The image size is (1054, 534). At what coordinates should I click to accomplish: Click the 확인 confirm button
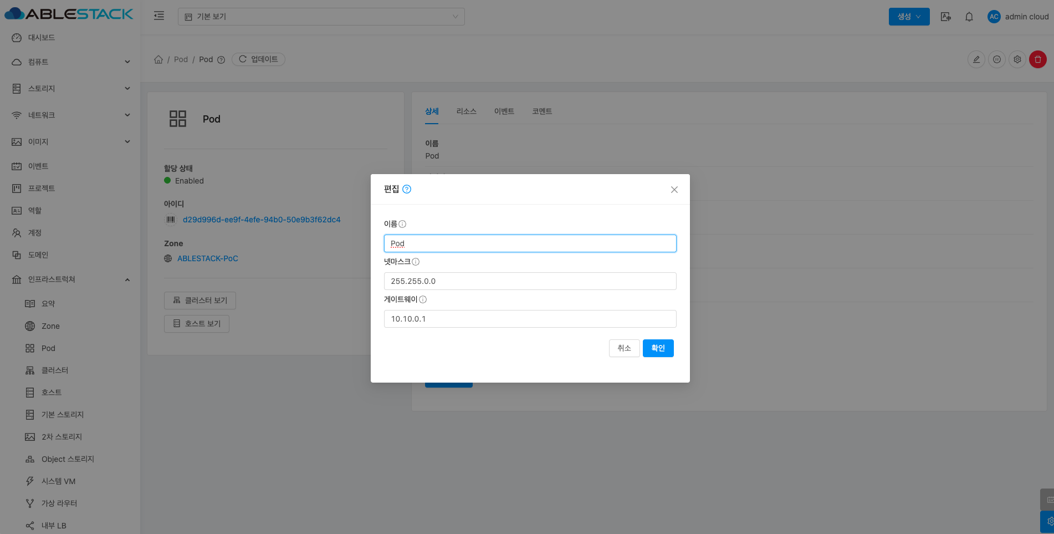coord(658,348)
